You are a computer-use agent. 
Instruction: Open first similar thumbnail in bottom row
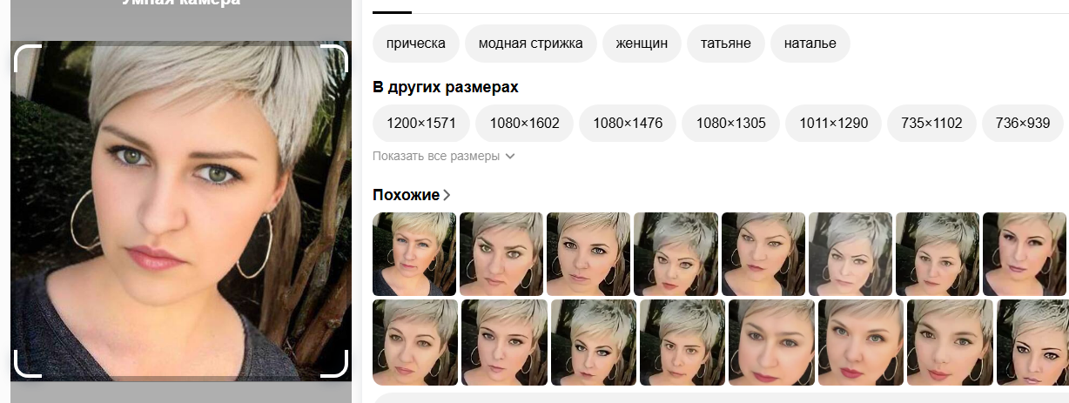coord(415,342)
